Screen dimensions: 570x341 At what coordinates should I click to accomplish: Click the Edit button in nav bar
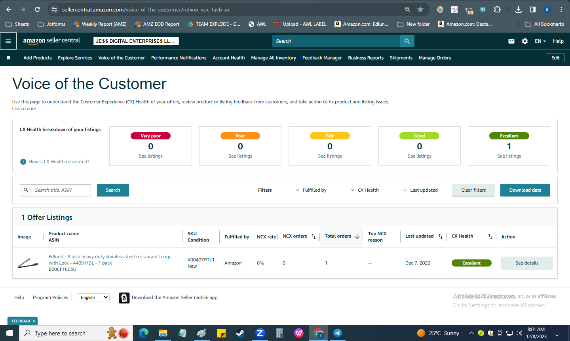tap(555, 58)
